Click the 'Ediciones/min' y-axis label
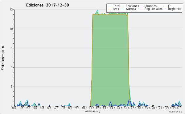The image size is (185, 114). tap(3, 58)
